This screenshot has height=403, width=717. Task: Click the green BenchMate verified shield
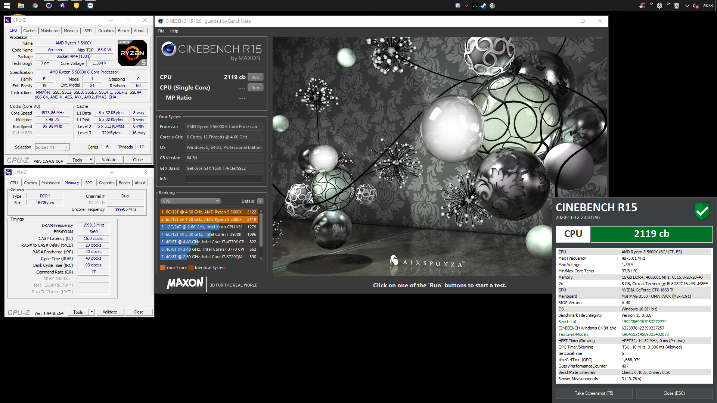point(702,211)
